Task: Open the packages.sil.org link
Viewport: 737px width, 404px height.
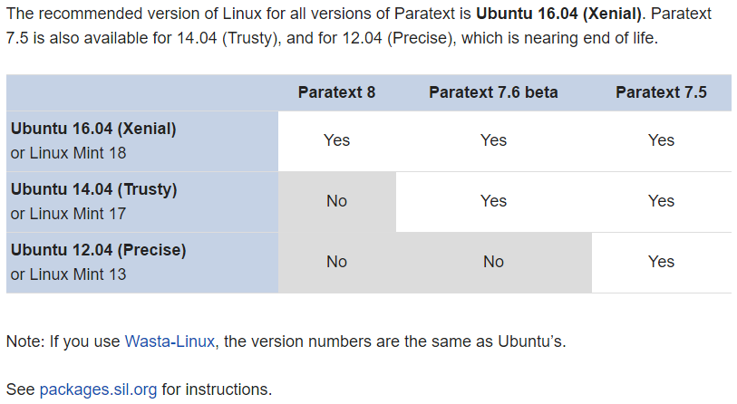Action: click(x=98, y=390)
